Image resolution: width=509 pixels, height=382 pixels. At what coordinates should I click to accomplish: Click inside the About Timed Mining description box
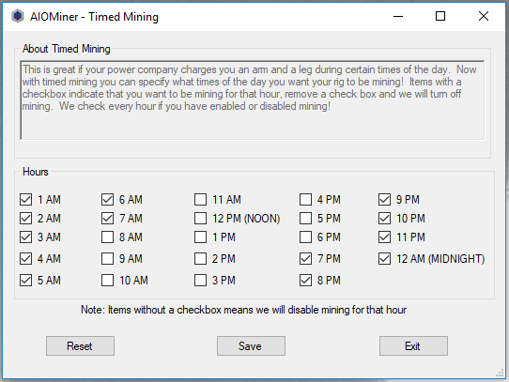(253, 100)
